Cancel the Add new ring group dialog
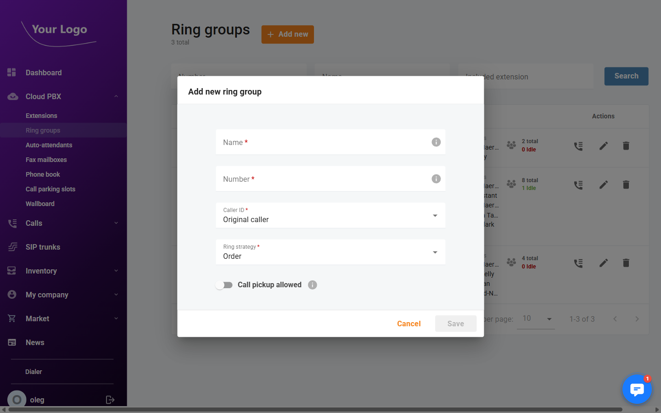The image size is (661, 413). 409,324
